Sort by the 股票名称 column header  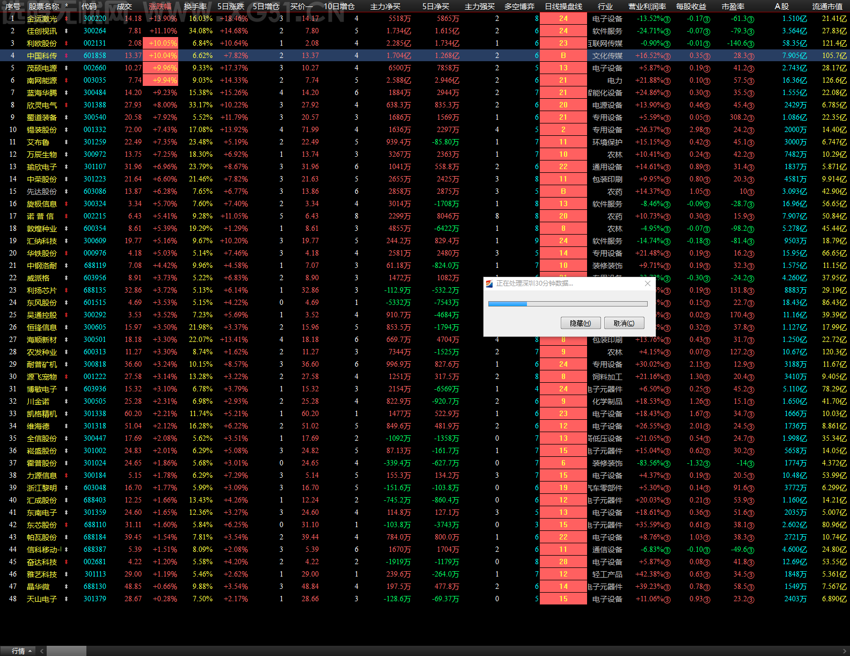click(x=44, y=6)
